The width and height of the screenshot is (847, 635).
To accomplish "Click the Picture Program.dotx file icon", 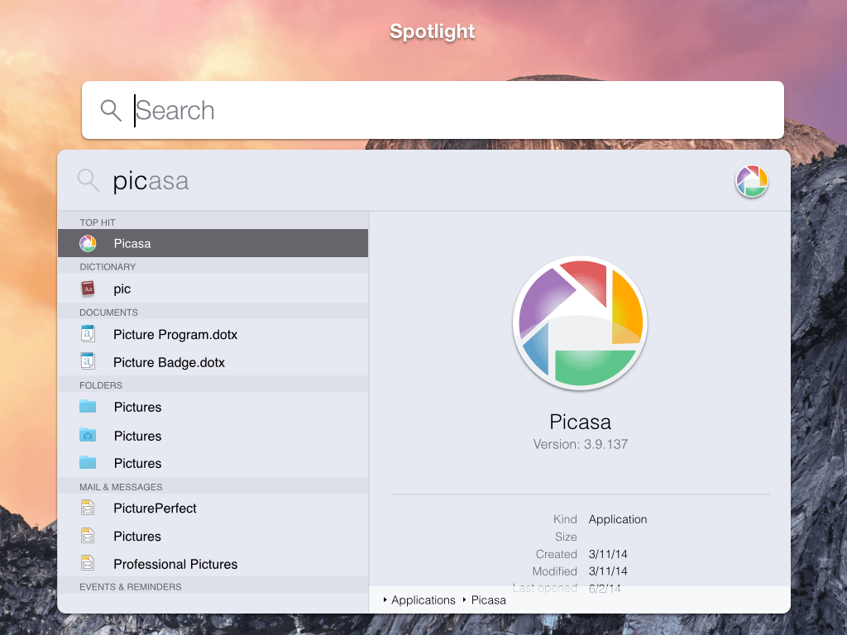I will click(88, 334).
